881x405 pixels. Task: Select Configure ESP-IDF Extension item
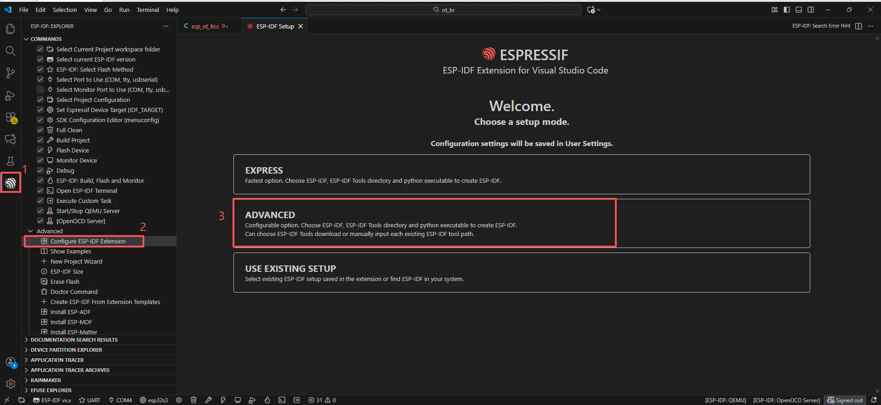point(88,241)
